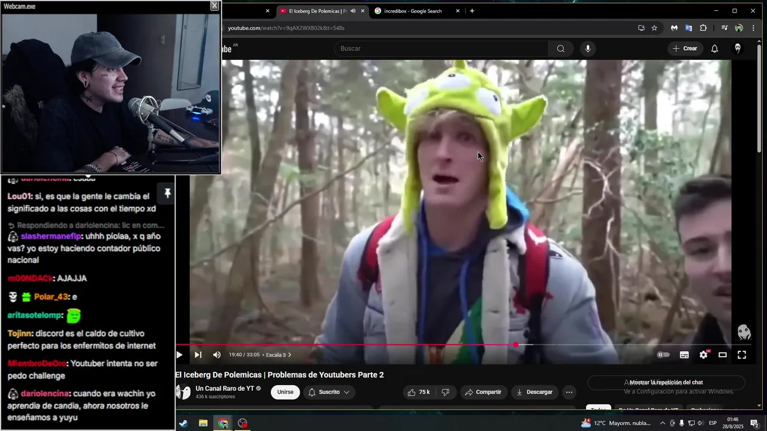The height and width of the screenshot is (431, 767).
Task: Click the YouTube search magnifier button
Action: [x=561, y=48]
